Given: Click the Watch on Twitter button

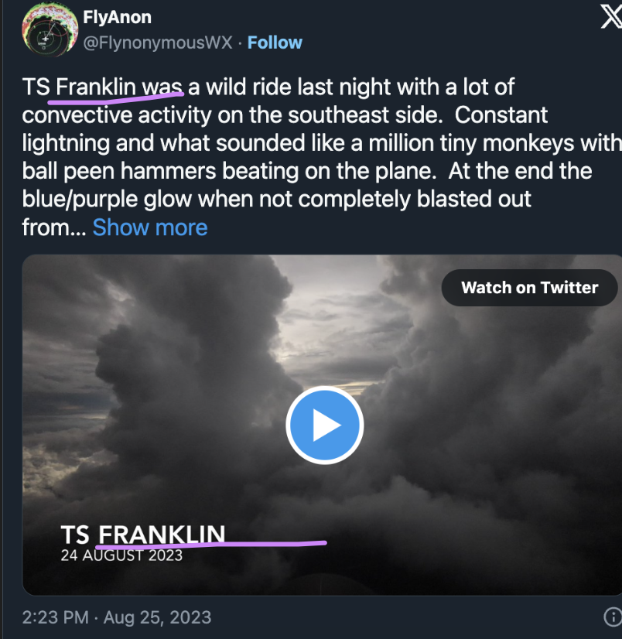Looking at the screenshot, I should point(529,288).
